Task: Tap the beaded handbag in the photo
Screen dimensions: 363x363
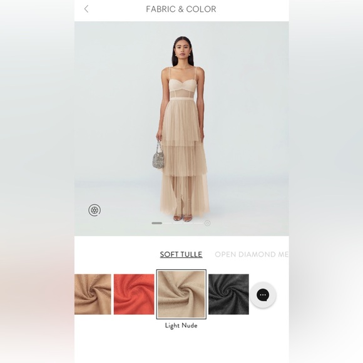Action: pyautogui.click(x=158, y=156)
